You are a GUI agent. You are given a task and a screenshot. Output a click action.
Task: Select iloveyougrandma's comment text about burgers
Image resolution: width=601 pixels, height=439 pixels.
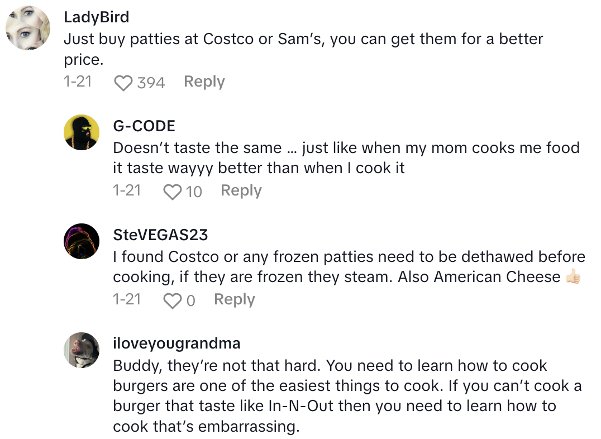(x=334, y=397)
